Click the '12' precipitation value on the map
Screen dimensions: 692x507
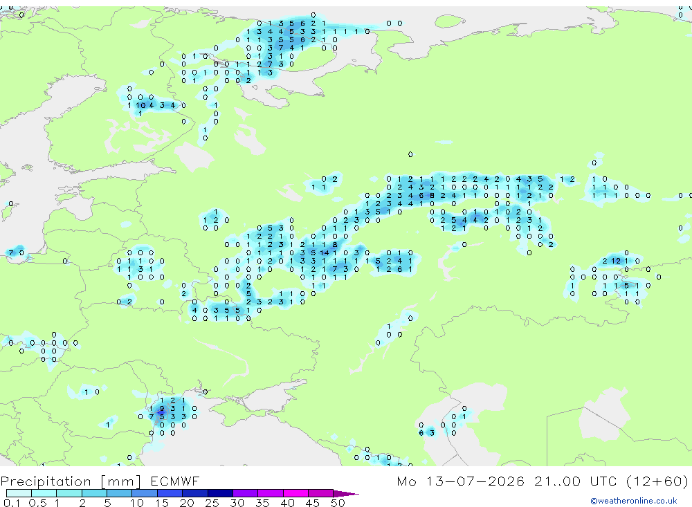616,261
